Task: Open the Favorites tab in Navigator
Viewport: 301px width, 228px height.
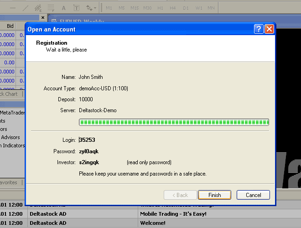Action: [x=9, y=182]
